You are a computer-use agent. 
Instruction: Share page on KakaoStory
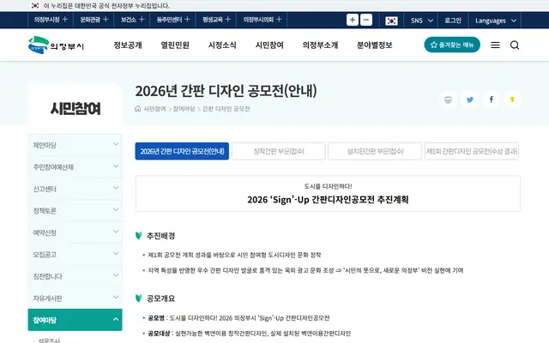(513, 99)
